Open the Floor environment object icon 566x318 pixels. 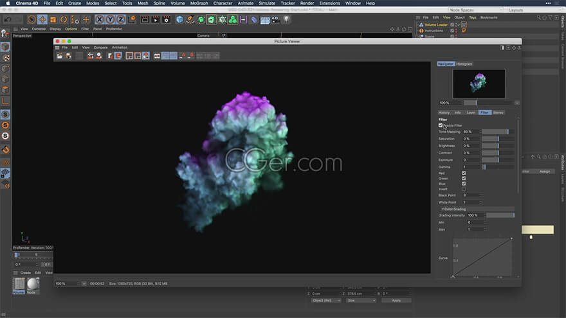(265, 19)
